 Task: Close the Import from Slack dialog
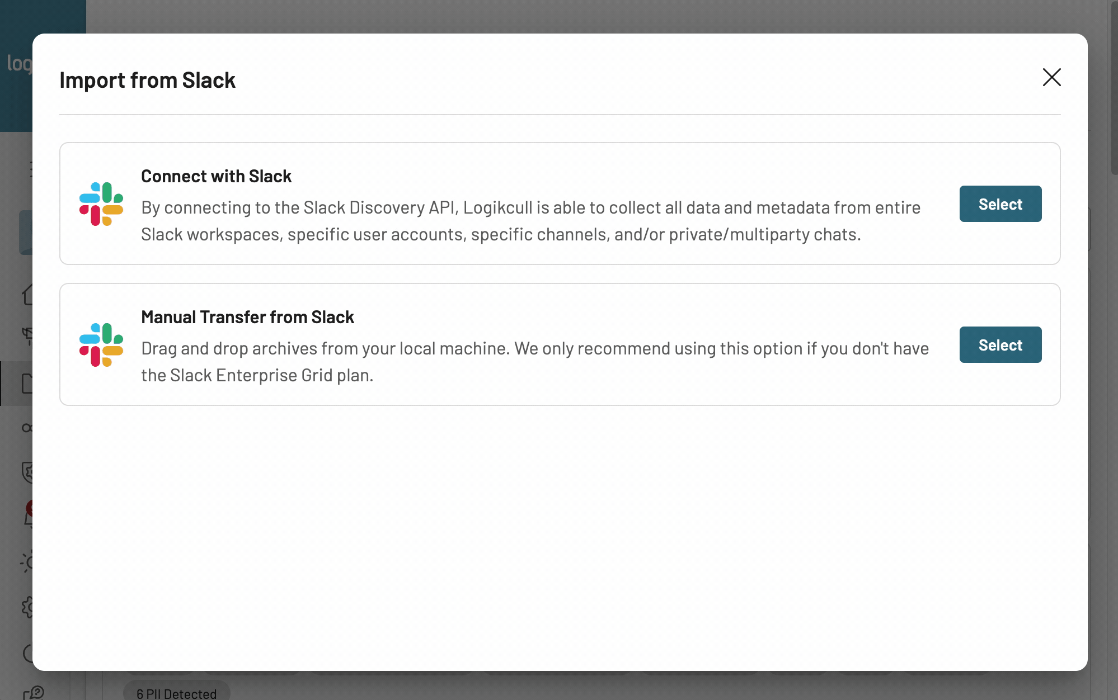pos(1051,77)
